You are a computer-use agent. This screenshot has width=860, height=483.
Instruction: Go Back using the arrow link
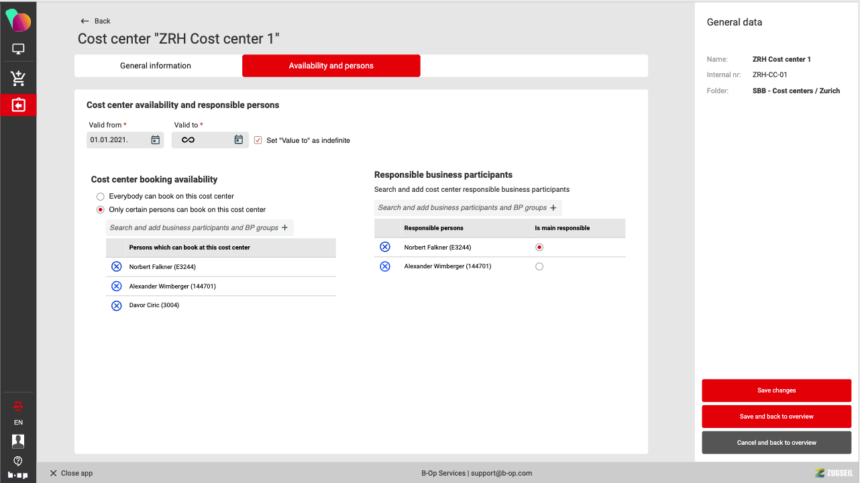pos(95,21)
